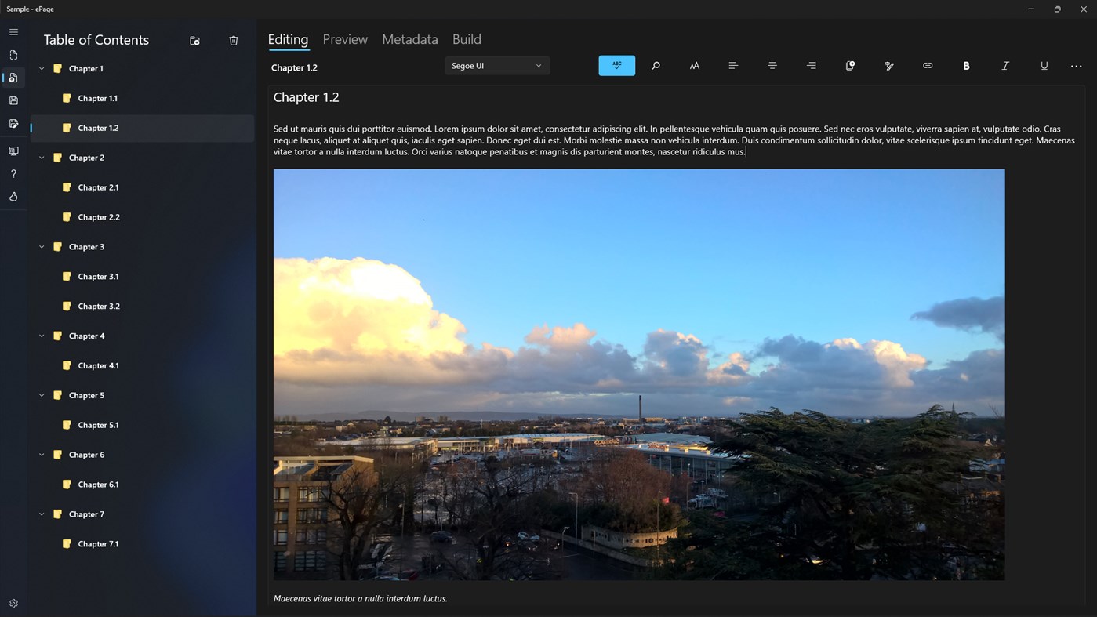
Task: Save the document with the save icon
Action: click(13, 100)
